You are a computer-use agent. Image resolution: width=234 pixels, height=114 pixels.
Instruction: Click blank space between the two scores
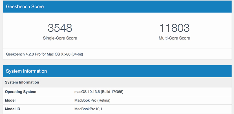tap(117, 31)
